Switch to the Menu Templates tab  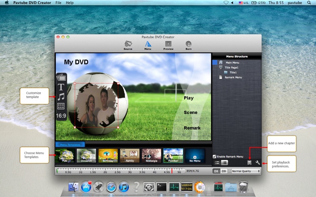click(x=70, y=145)
